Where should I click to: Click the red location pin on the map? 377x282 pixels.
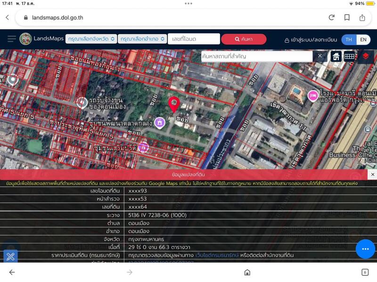(x=174, y=104)
